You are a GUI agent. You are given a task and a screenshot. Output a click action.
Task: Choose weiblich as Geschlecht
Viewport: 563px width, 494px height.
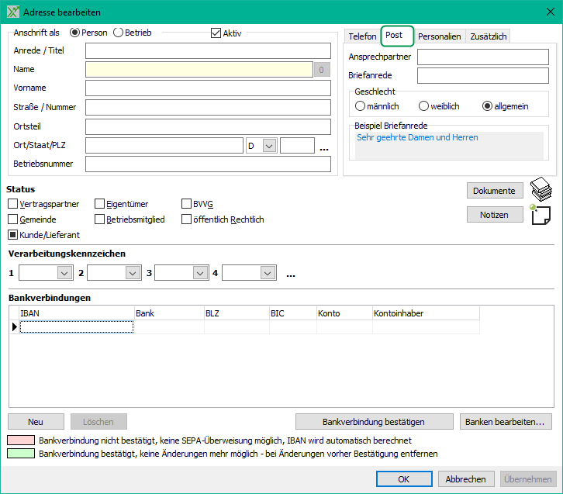pyautogui.click(x=424, y=105)
